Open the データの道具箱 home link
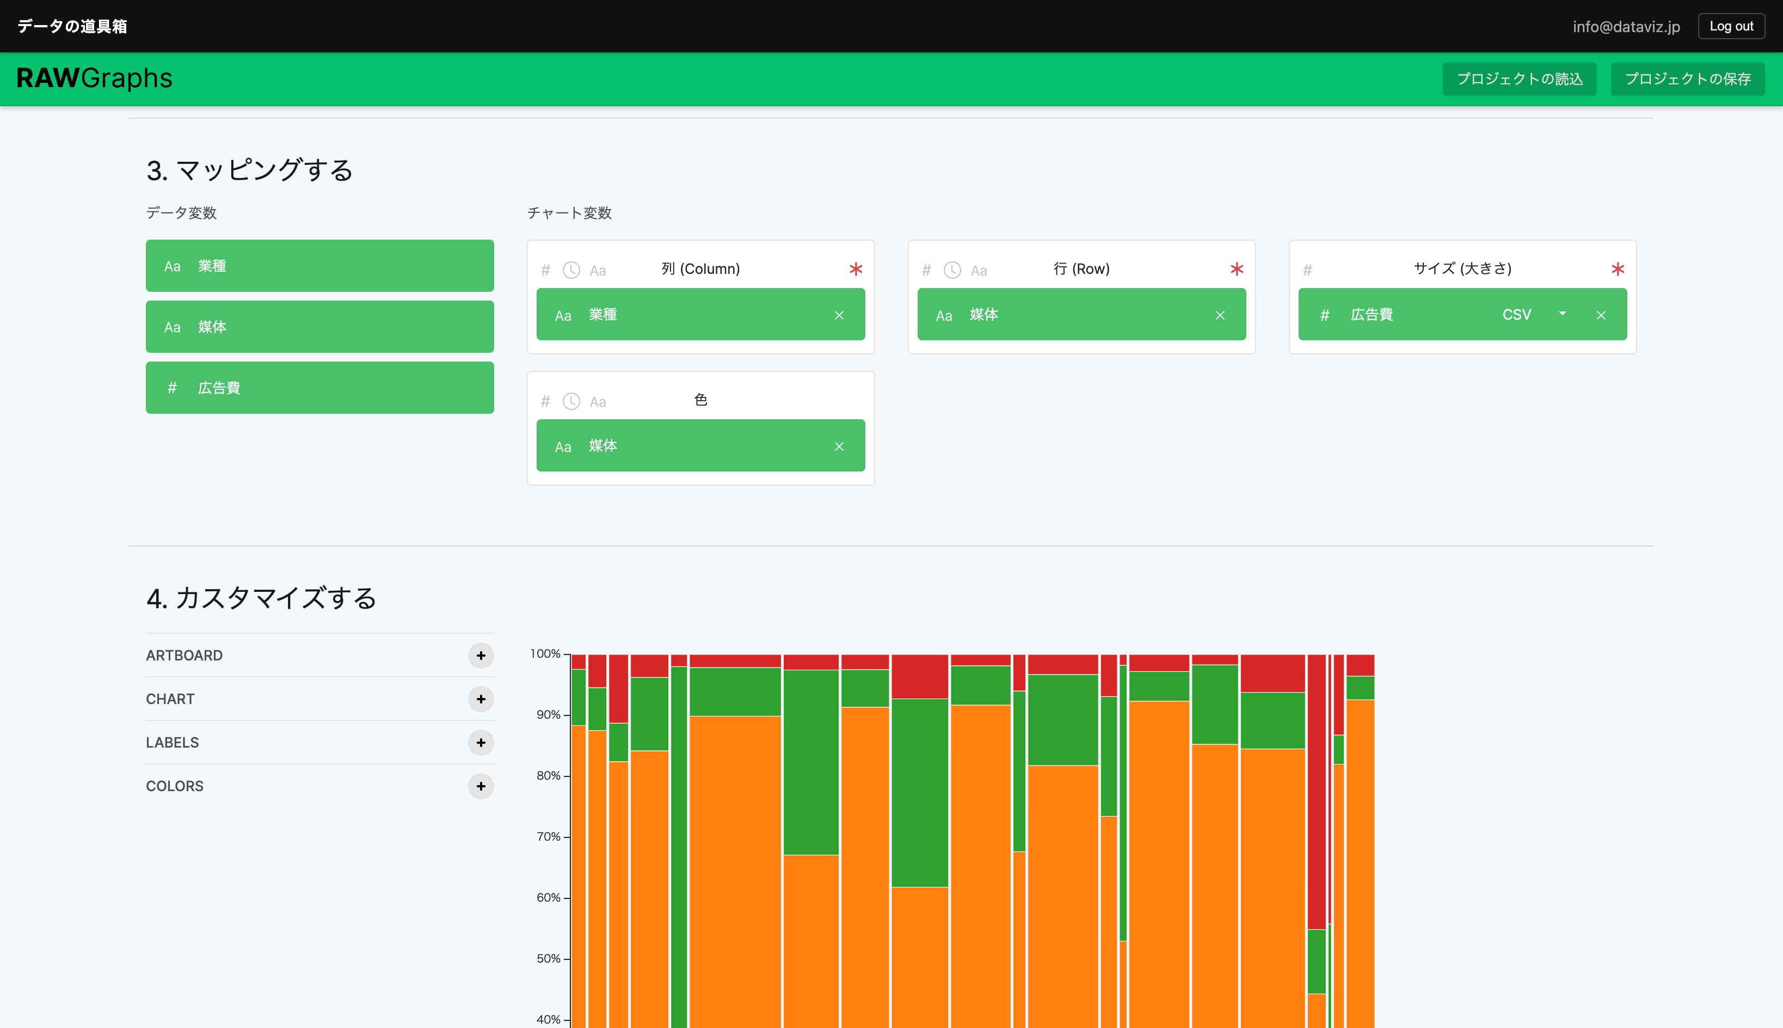The width and height of the screenshot is (1783, 1028). coord(72,26)
